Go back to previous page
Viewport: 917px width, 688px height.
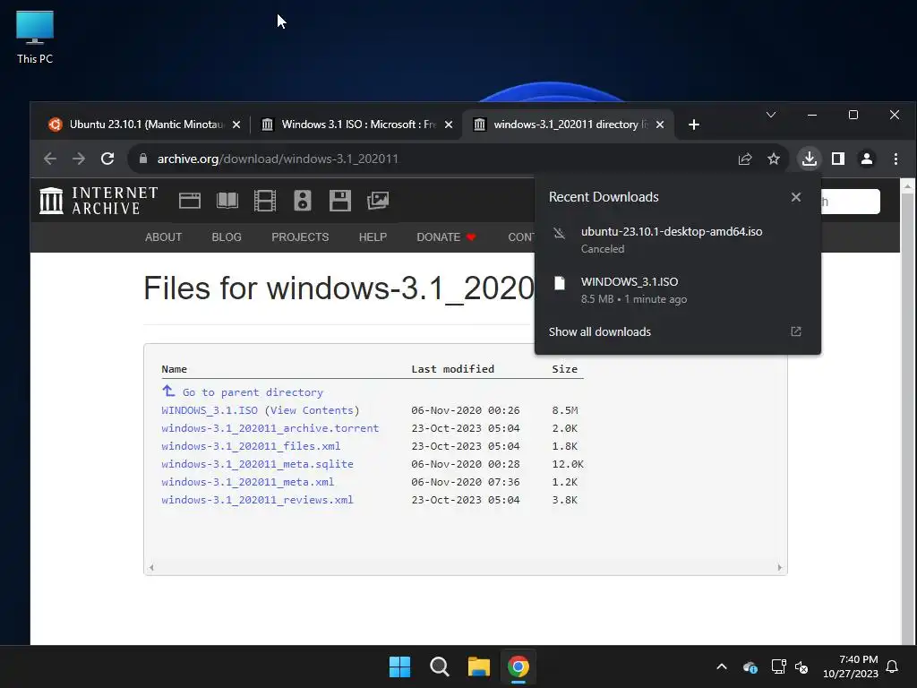click(x=50, y=159)
